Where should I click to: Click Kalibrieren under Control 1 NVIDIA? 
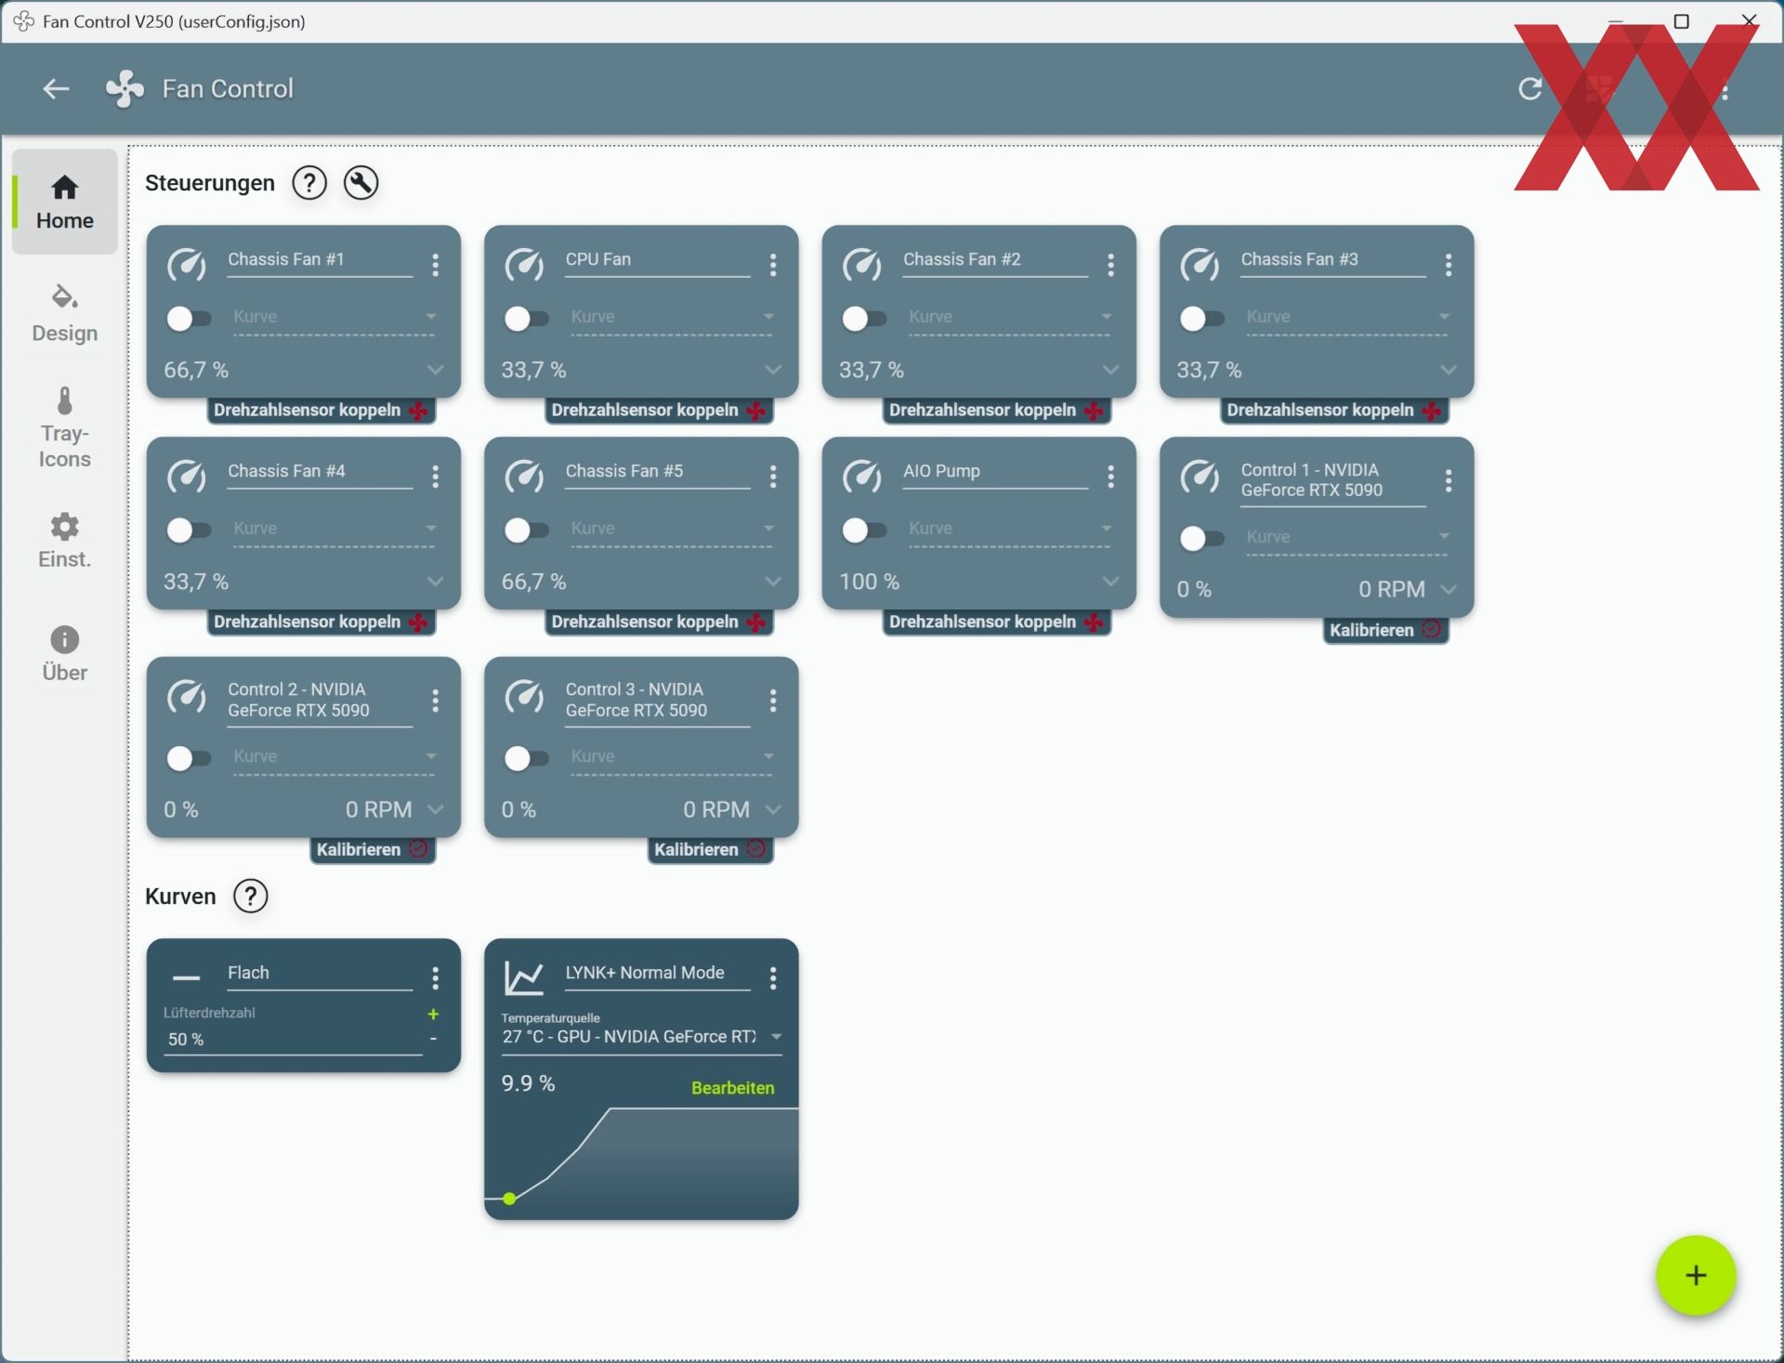(1371, 630)
